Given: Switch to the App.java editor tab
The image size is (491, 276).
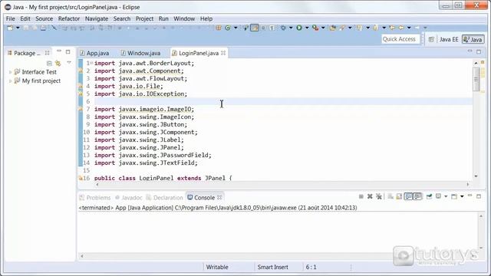Looking at the screenshot, I should pos(94,53).
